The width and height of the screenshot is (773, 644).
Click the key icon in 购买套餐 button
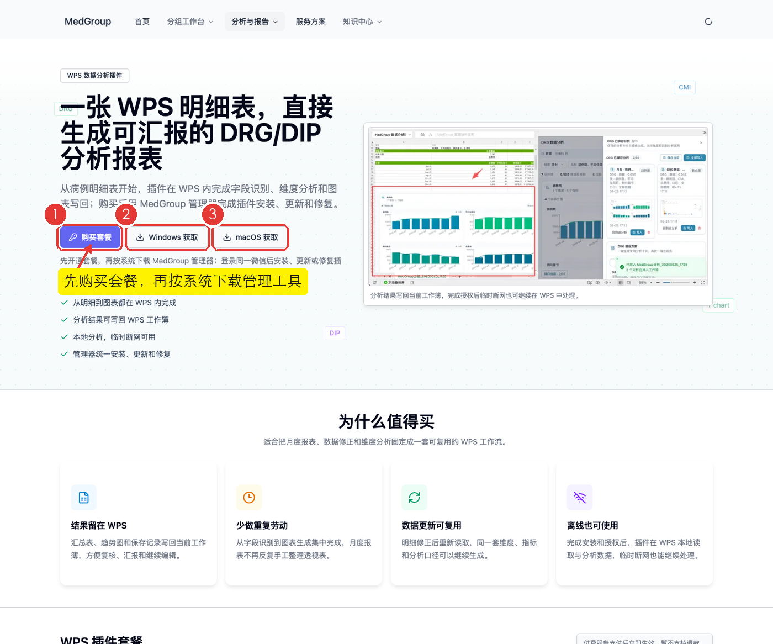[x=73, y=237]
